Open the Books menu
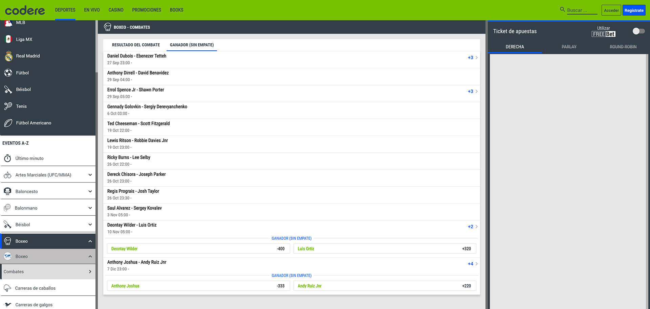This screenshot has width=650, height=309. click(176, 10)
